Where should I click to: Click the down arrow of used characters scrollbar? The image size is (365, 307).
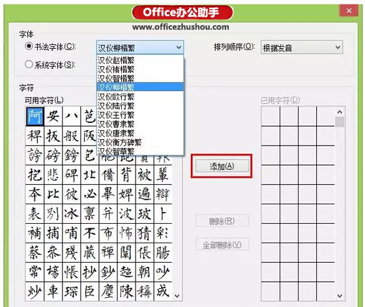[340, 296]
